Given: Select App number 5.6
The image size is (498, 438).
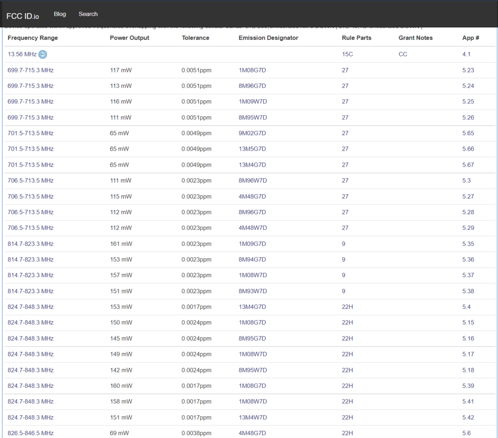Looking at the screenshot, I should (x=466, y=433).
